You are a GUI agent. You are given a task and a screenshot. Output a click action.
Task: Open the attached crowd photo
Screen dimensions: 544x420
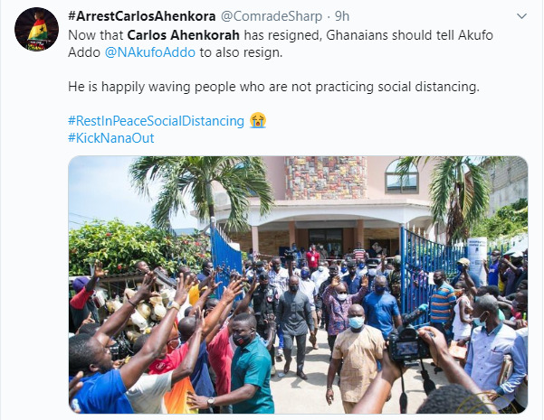[x=298, y=285]
